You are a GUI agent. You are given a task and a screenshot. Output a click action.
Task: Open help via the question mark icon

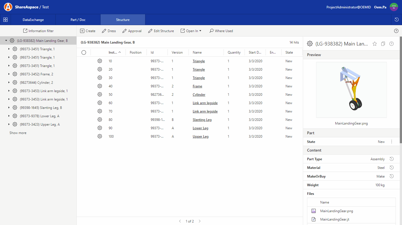coord(396,31)
